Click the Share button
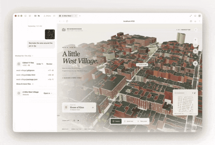 tap(47, 16)
